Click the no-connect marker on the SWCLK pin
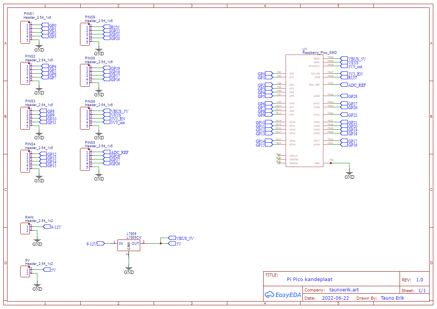Screen dimensions: 437x309 (x=278, y=155)
